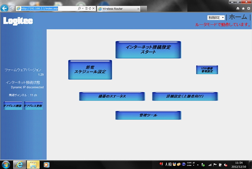The width and height of the screenshot is (252, 169).
Task: Click インターネット接続設定スタート button
Action: click(x=148, y=50)
